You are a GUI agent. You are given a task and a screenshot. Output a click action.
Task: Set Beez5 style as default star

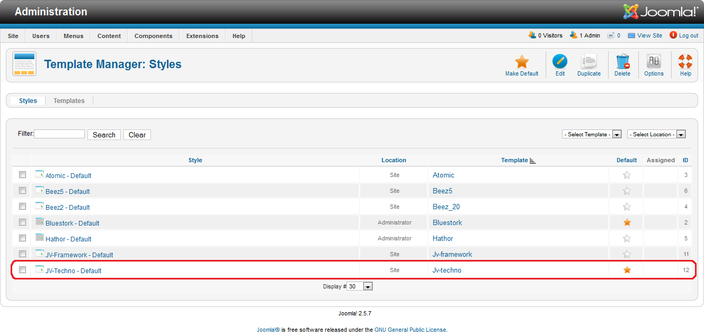[x=627, y=191]
